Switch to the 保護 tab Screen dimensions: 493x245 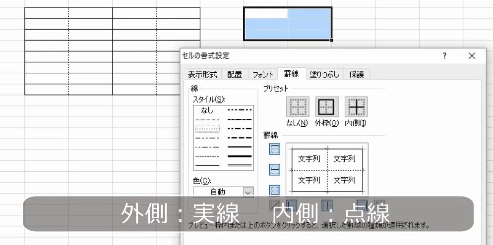[357, 74]
